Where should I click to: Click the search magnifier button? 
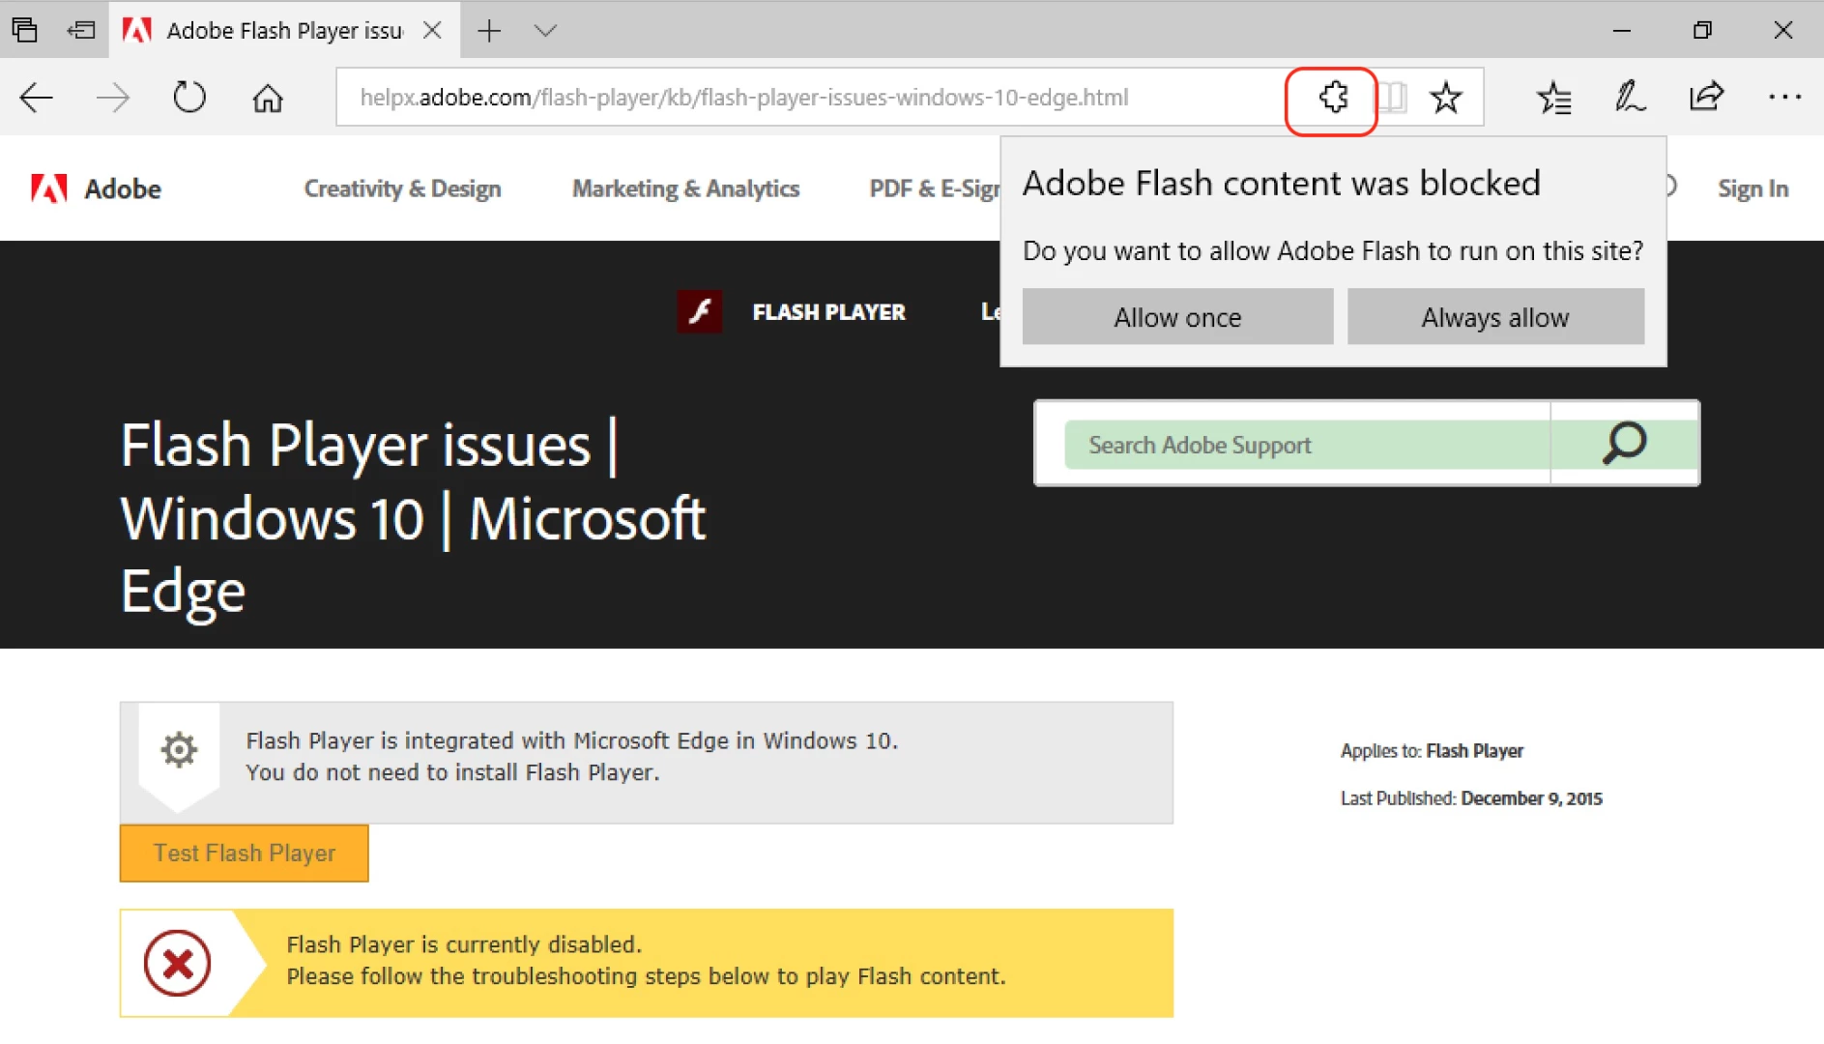[x=1624, y=444]
